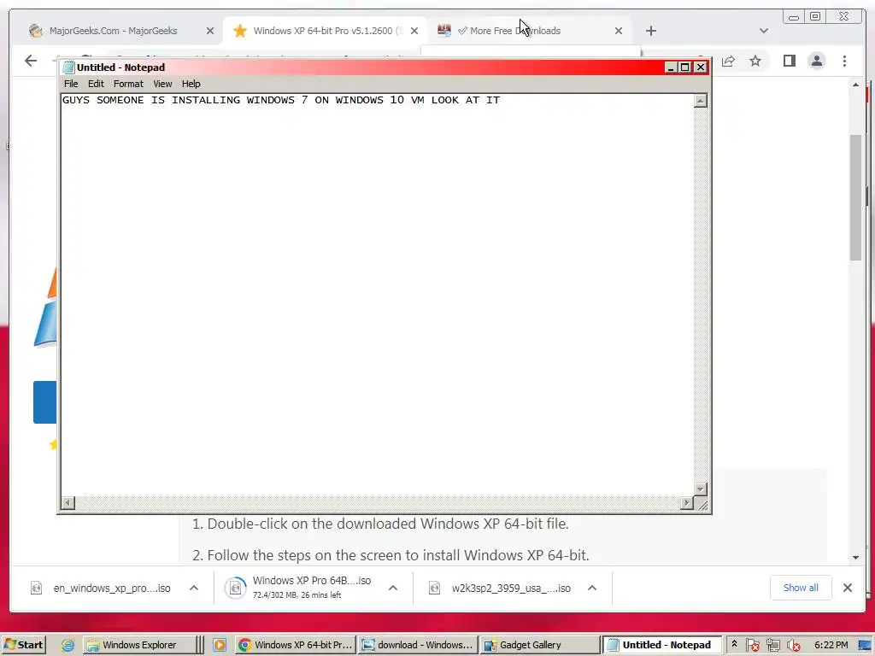
Task: Switch to Gadget Gallery taskbar button
Action: click(x=540, y=645)
